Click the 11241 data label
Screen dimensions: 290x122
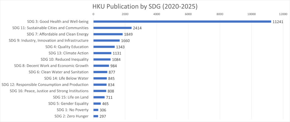point(278,22)
